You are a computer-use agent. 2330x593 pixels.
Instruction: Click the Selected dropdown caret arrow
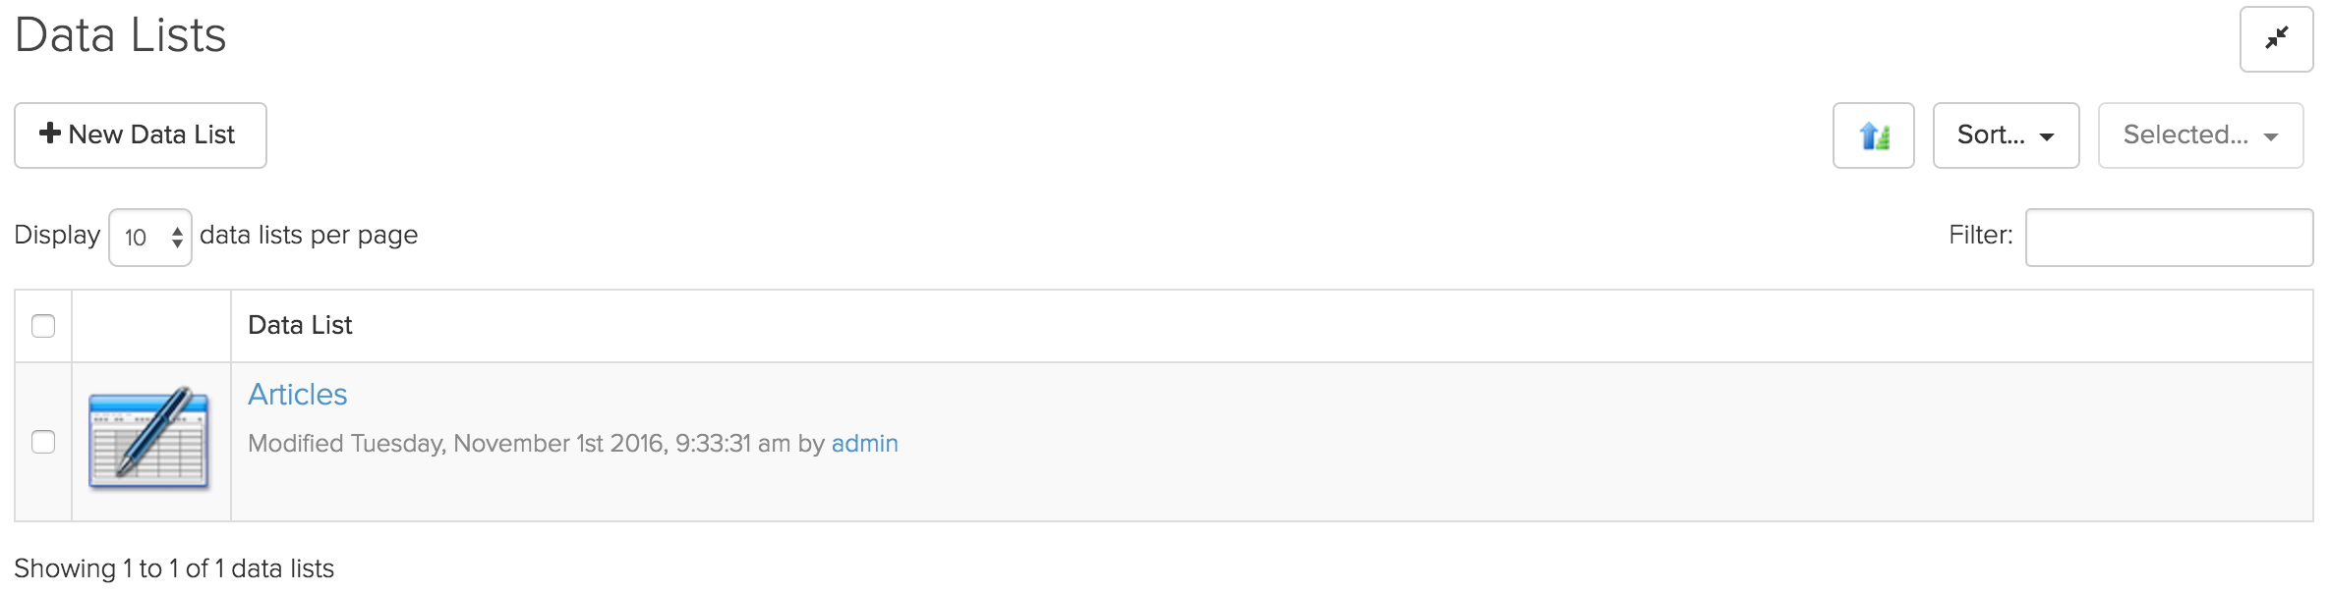pyautogui.click(x=2271, y=136)
